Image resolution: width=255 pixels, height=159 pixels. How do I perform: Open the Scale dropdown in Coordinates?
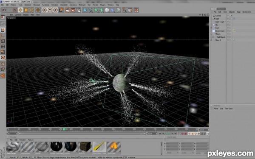[x=187, y=153]
